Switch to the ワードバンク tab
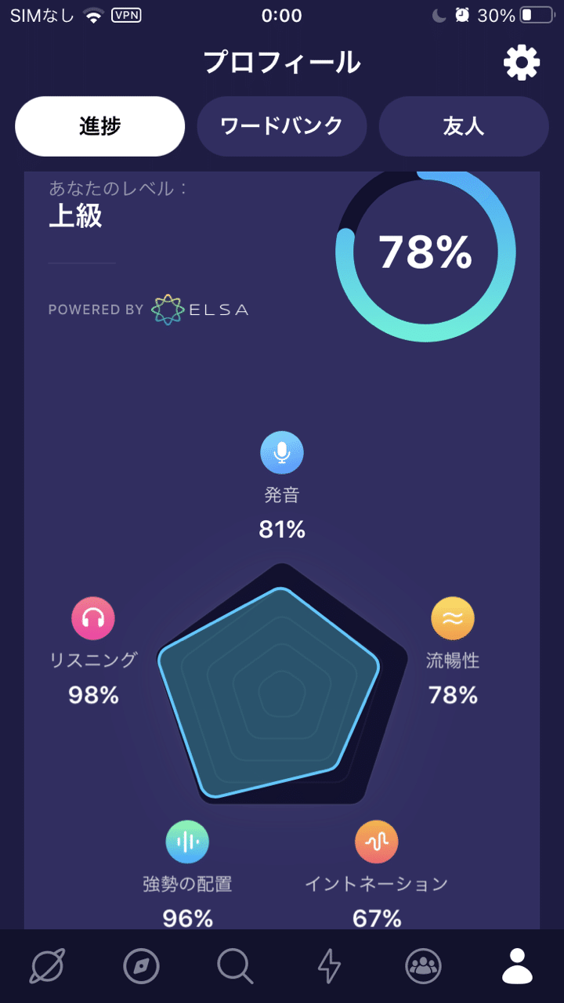The width and height of the screenshot is (564, 1003). click(282, 126)
